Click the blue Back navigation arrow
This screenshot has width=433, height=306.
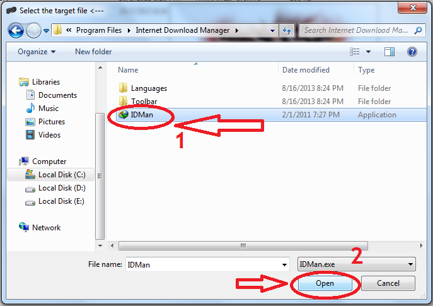(x=16, y=30)
